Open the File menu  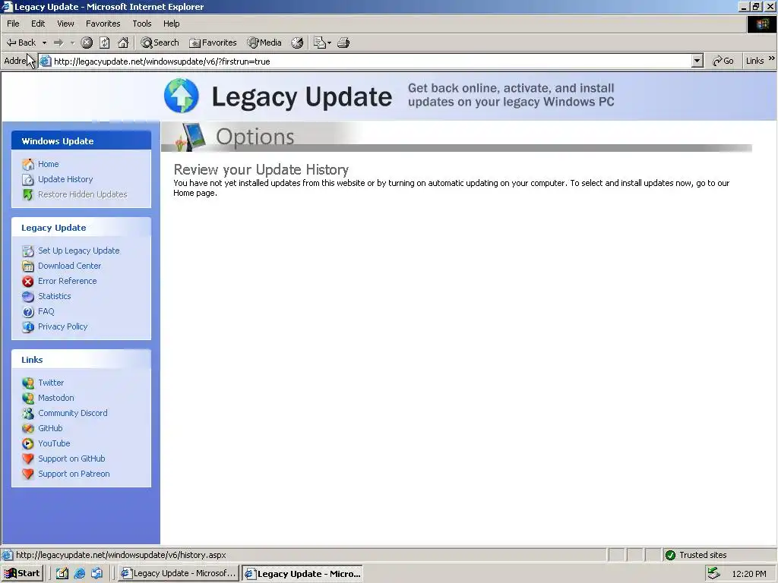click(x=13, y=24)
